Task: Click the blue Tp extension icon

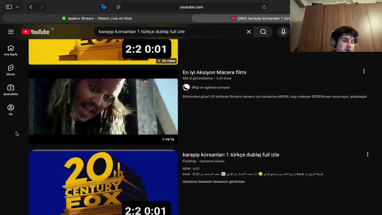Action: [x=104, y=7]
